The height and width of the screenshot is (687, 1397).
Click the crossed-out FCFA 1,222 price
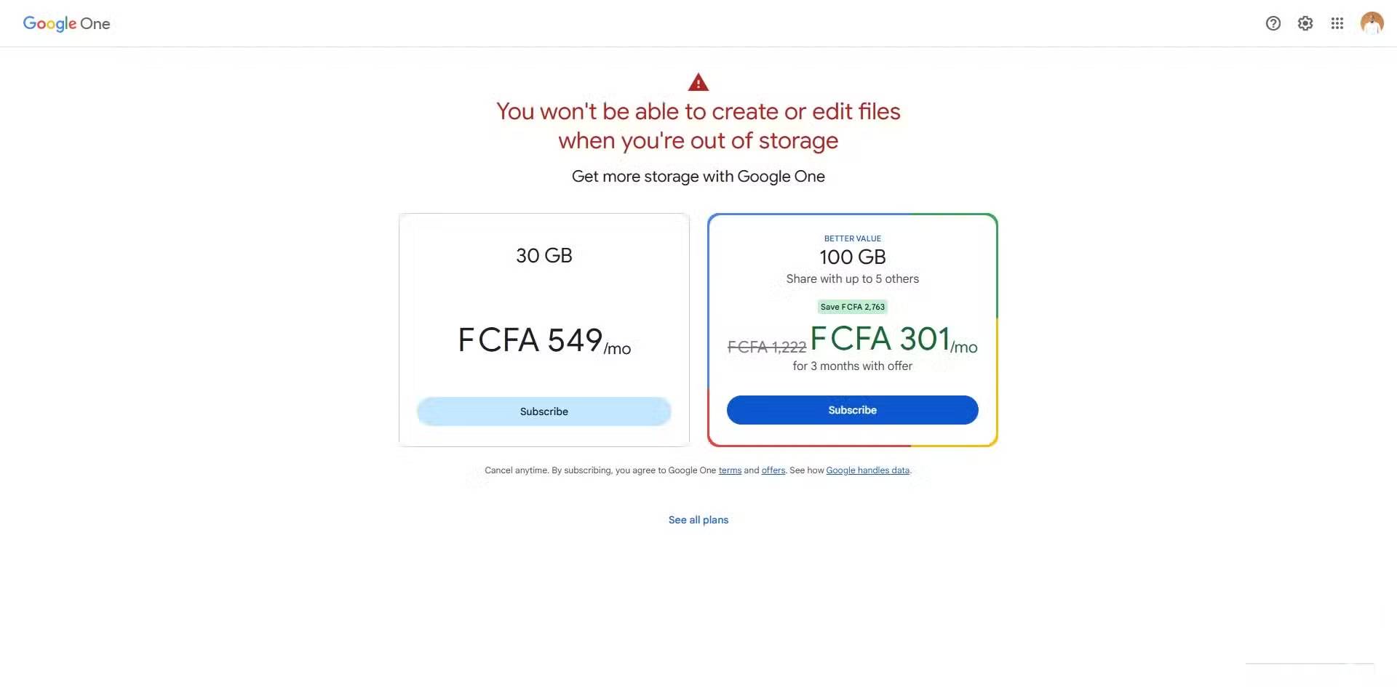point(767,347)
